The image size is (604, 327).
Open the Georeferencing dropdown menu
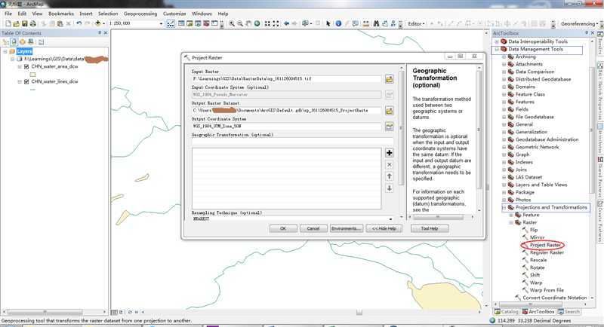pos(579,24)
